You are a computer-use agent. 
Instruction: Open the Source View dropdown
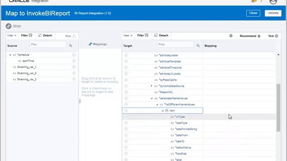point(12,35)
